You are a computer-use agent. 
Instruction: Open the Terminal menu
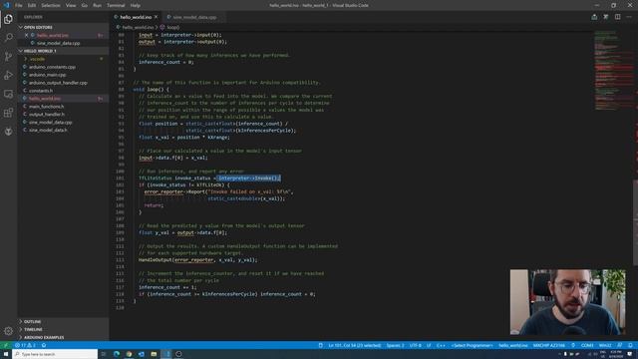coord(116,5)
